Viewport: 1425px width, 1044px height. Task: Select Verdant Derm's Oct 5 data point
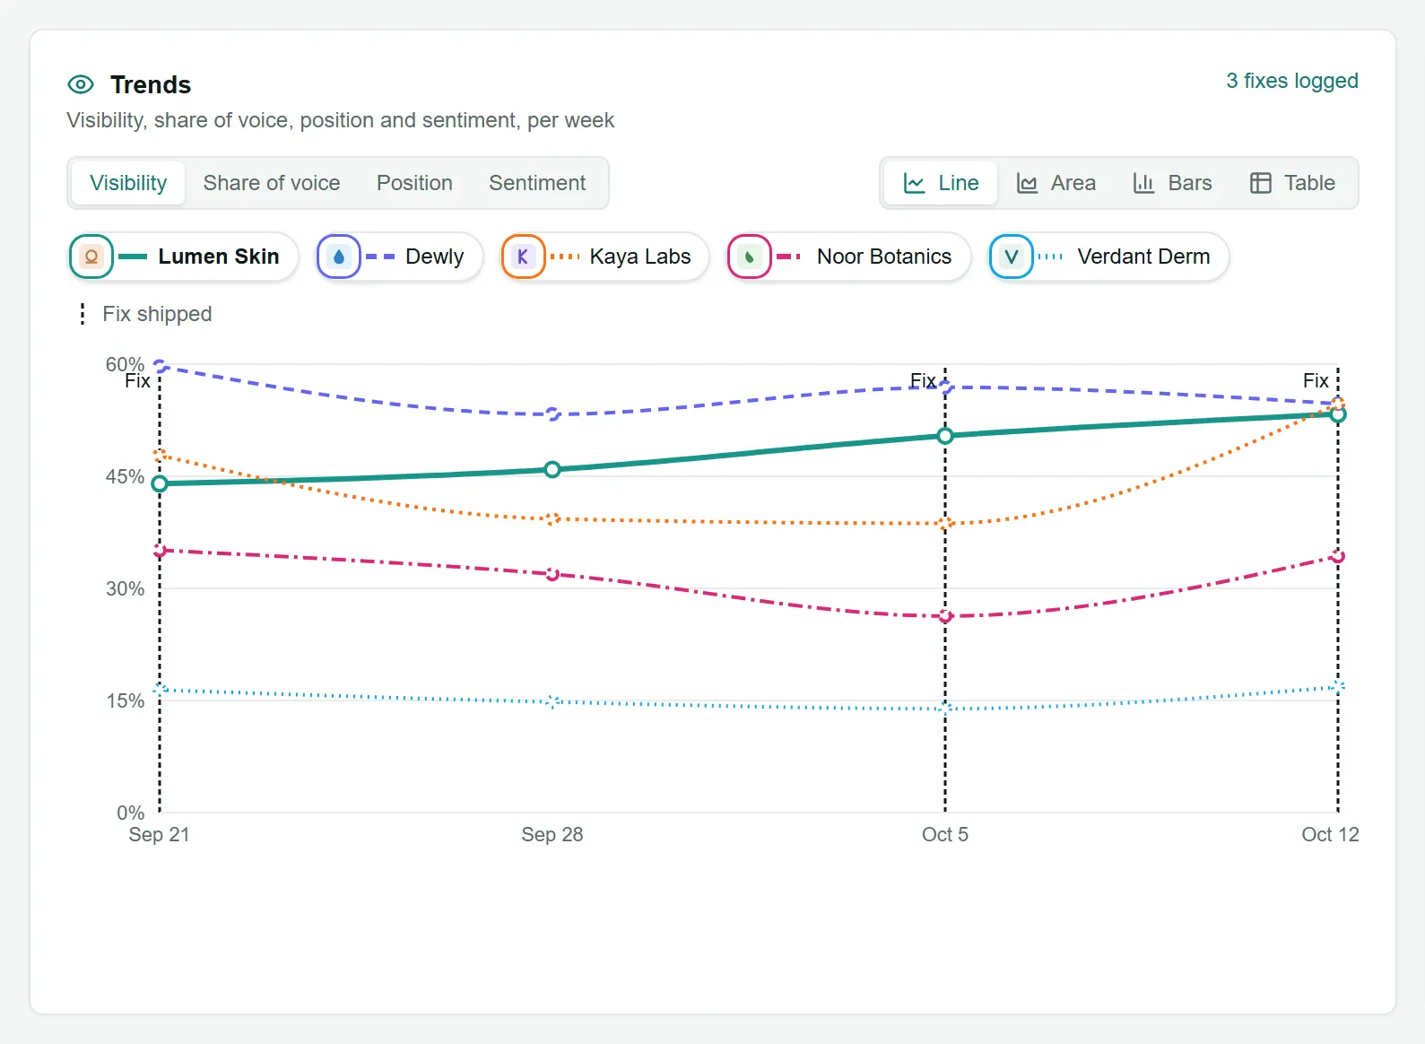945,709
